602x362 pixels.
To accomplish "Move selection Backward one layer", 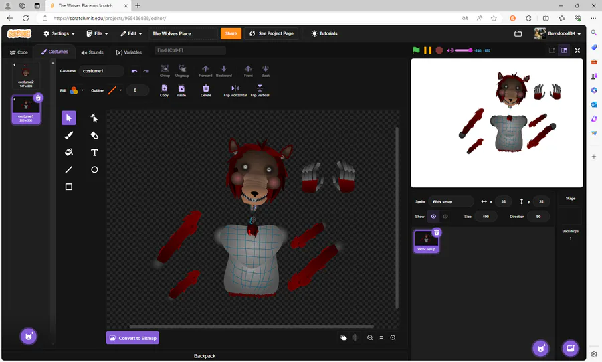I will coord(224,71).
